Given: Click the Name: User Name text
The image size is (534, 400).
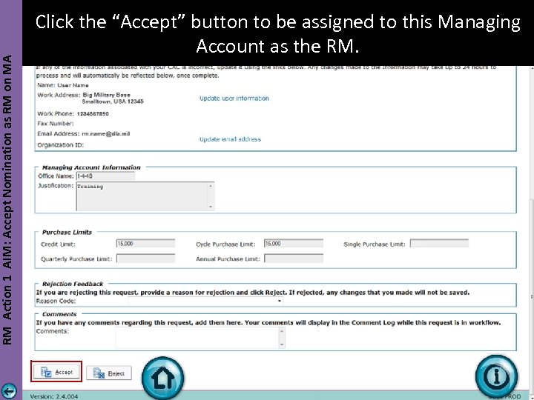Looking at the screenshot, I should pyautogui.click(x=63, y=85).
